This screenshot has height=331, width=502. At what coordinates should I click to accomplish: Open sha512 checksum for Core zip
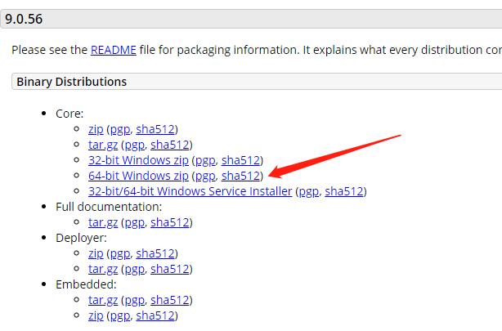155,129
